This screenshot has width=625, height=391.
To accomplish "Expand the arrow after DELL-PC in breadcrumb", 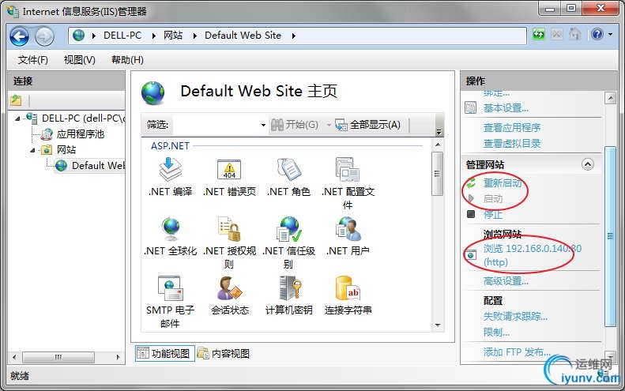I will coord(153,36).
